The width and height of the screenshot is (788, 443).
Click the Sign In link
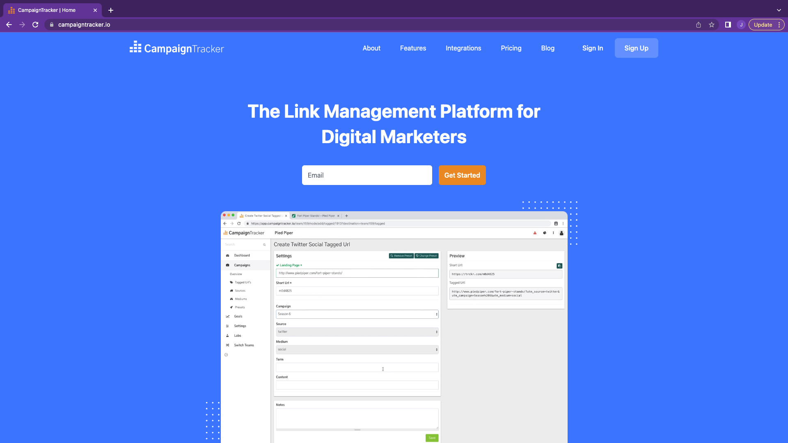[592, 48]
